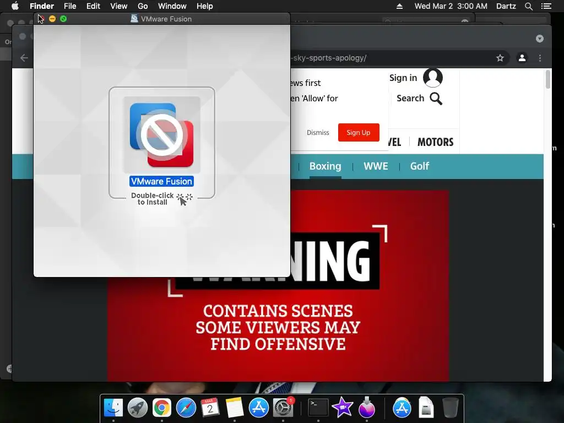
Task: Dismiss the notification prompt
Action: (318, 132)
